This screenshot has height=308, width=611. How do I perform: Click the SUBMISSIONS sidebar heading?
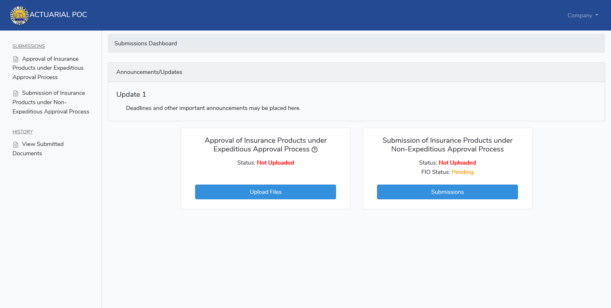[x=29, y=46]
